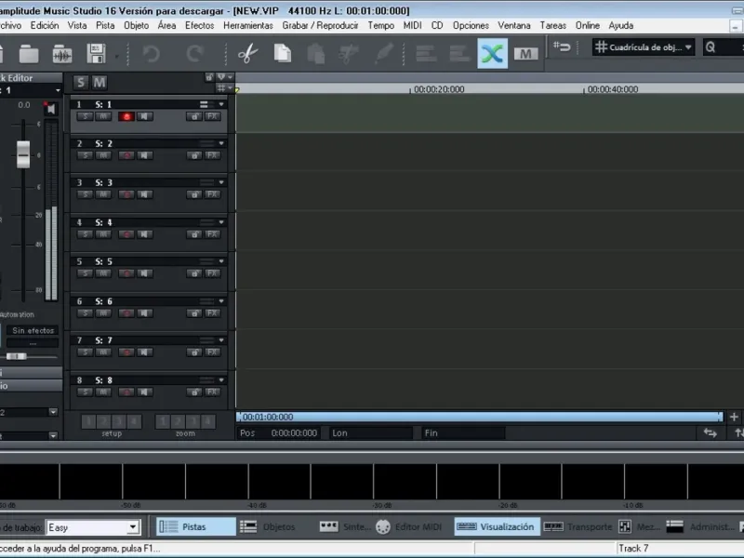
Task: Mute track S: 3
Action: click(103, 194)
